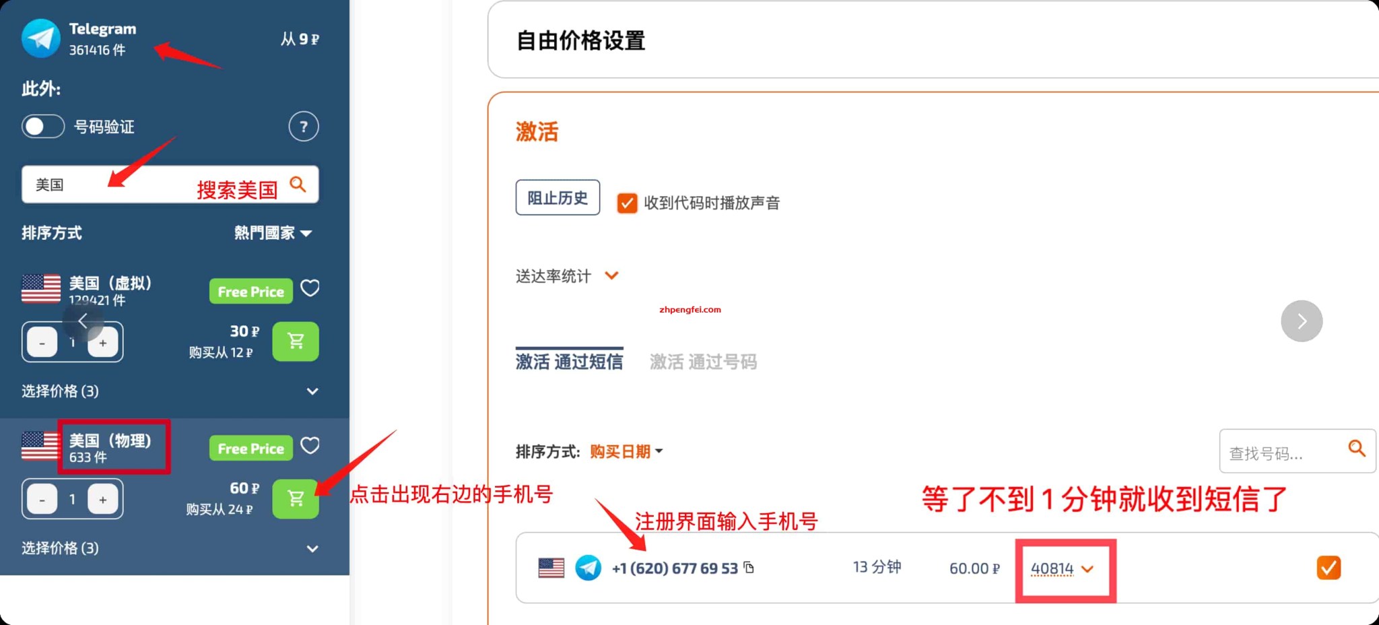The width and height of the screenshot is (1379, 625).
Task: Click the Telegram icon in activation row
Action: tap(588, 568)
